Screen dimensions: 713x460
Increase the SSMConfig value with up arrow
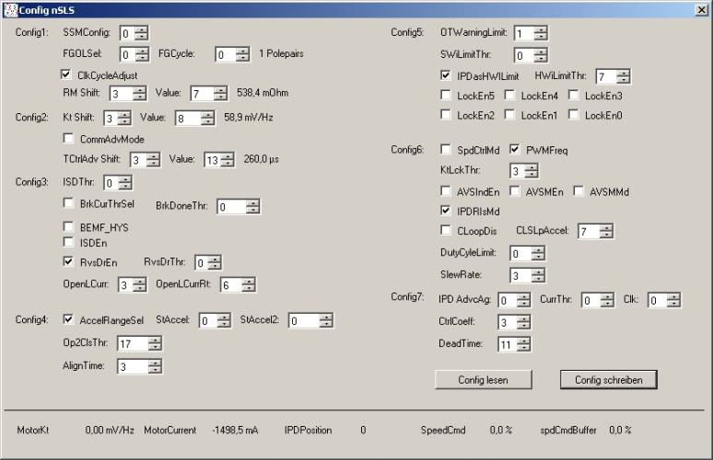pyautogui.click(x=141, y=29)
